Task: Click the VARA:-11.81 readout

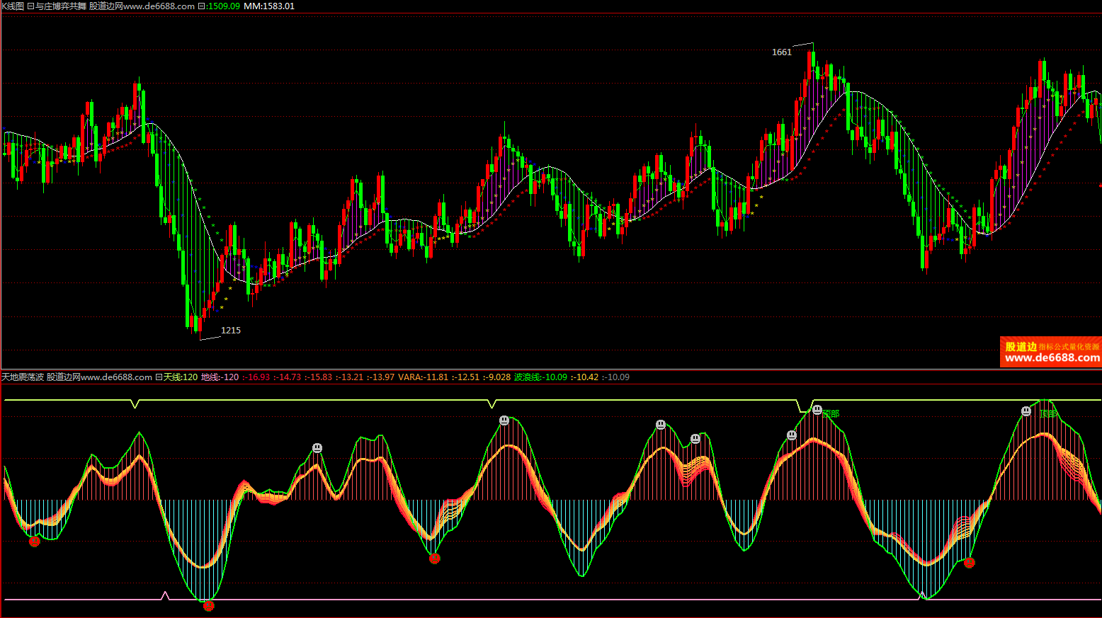Action: tap(423, 377)
